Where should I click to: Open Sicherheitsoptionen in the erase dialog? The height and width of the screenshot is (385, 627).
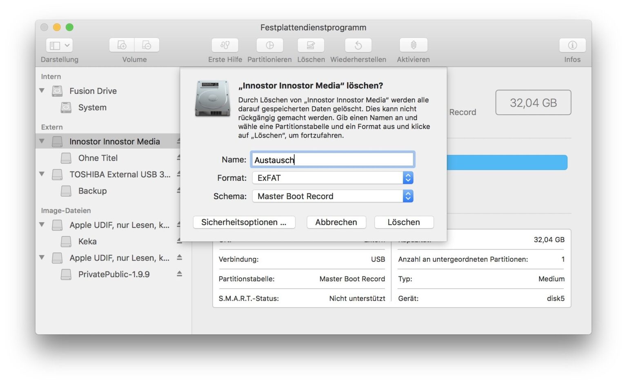(x=244, y=222)
